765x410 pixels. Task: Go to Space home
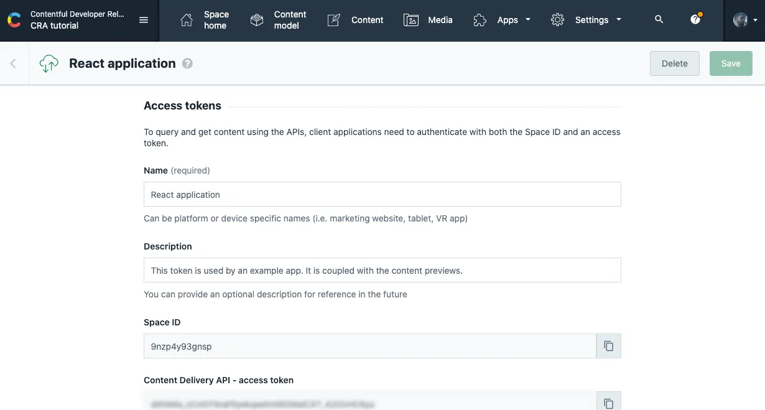click(205, 20)
